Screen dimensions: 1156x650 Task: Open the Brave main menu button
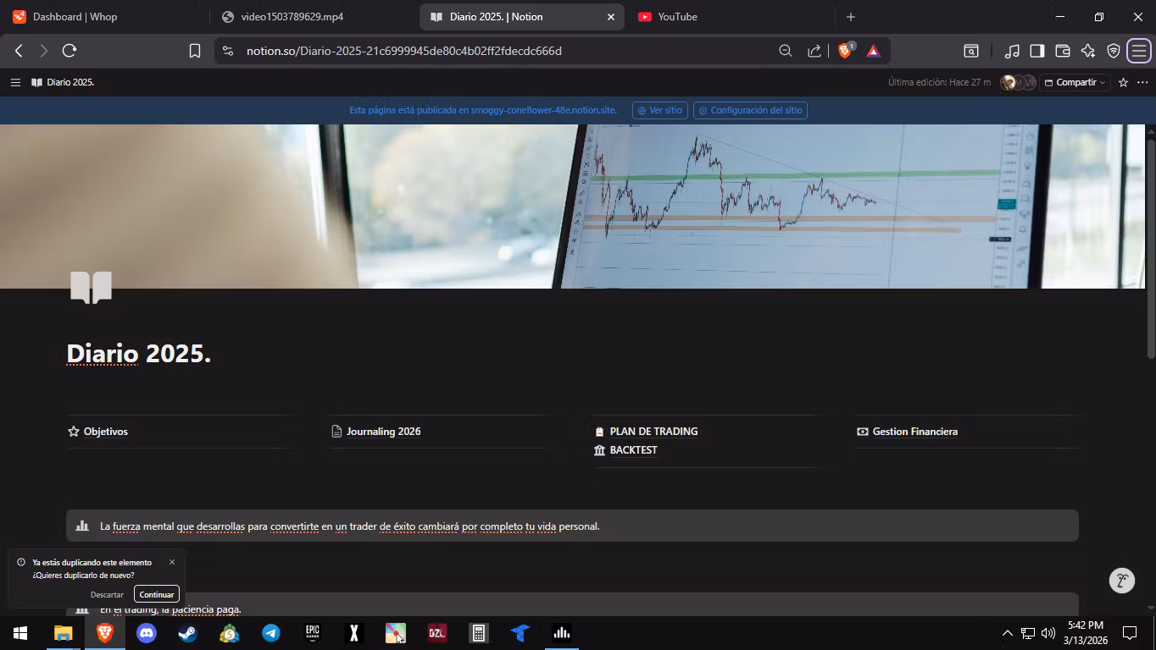click(1139, 51)
